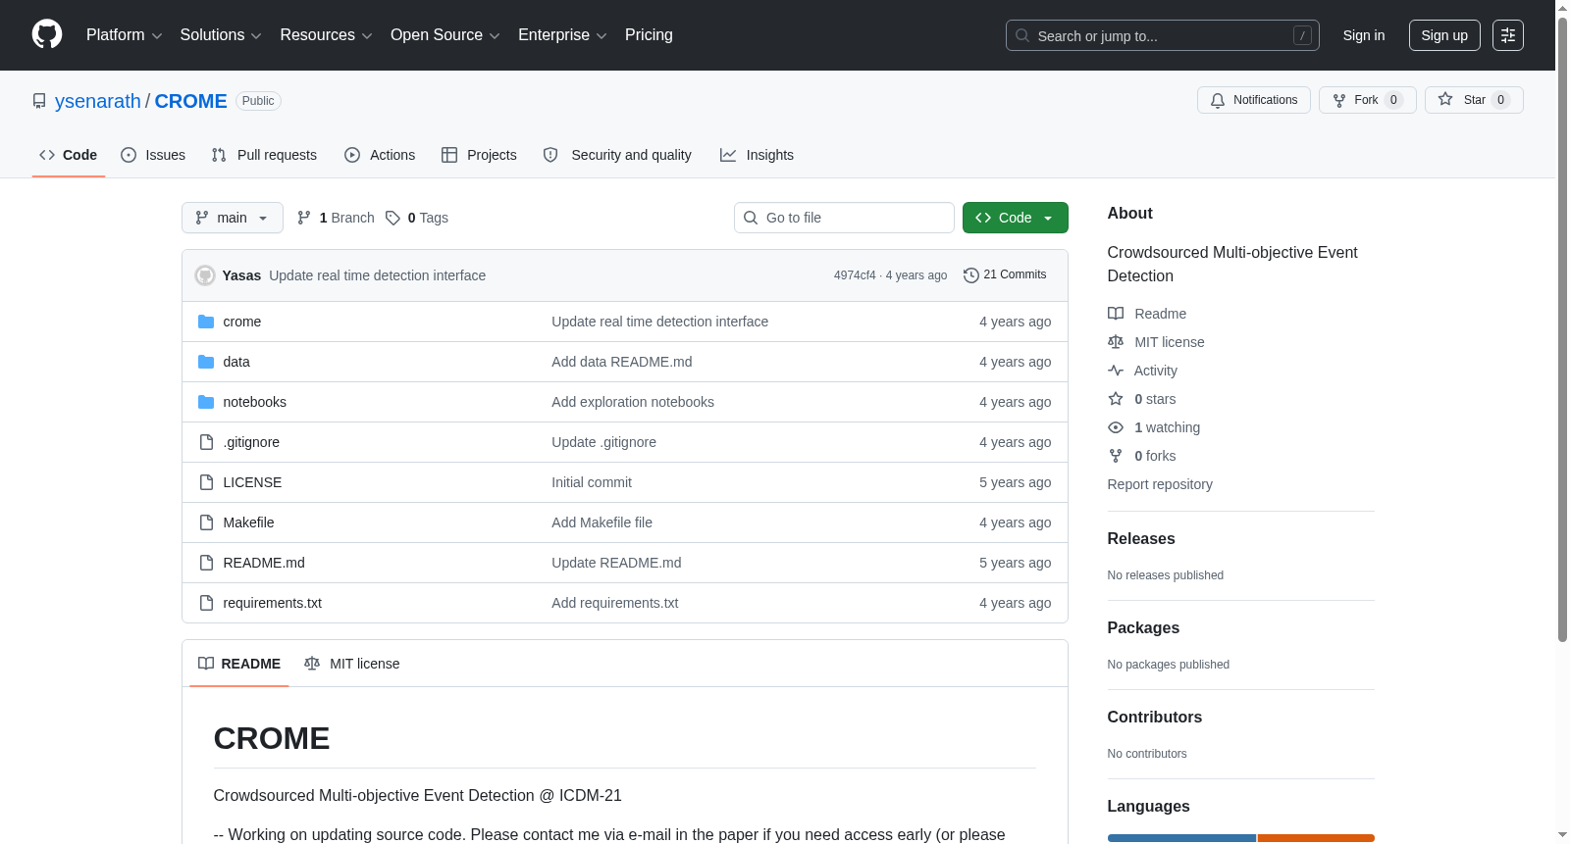Open the command palette slash icon
The height and width of the screenshot is (844, 1570).
point(1302,35)
